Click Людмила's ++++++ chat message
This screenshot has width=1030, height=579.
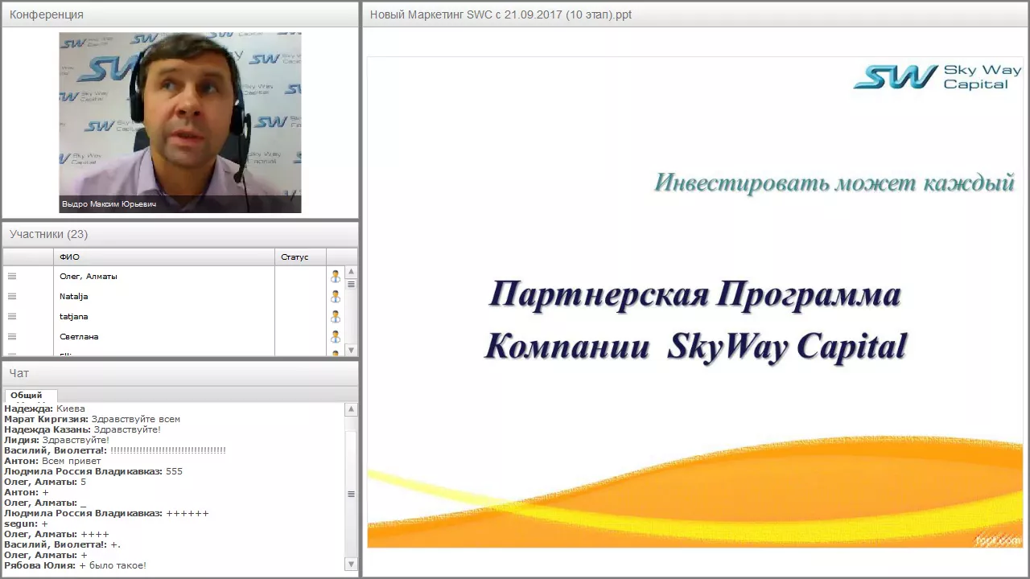click(106, 513)
